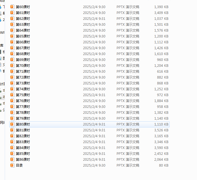This screenshot has width=197, height=180.
Task: Select the 第64课时 file icon
Action: pos(12,30)
